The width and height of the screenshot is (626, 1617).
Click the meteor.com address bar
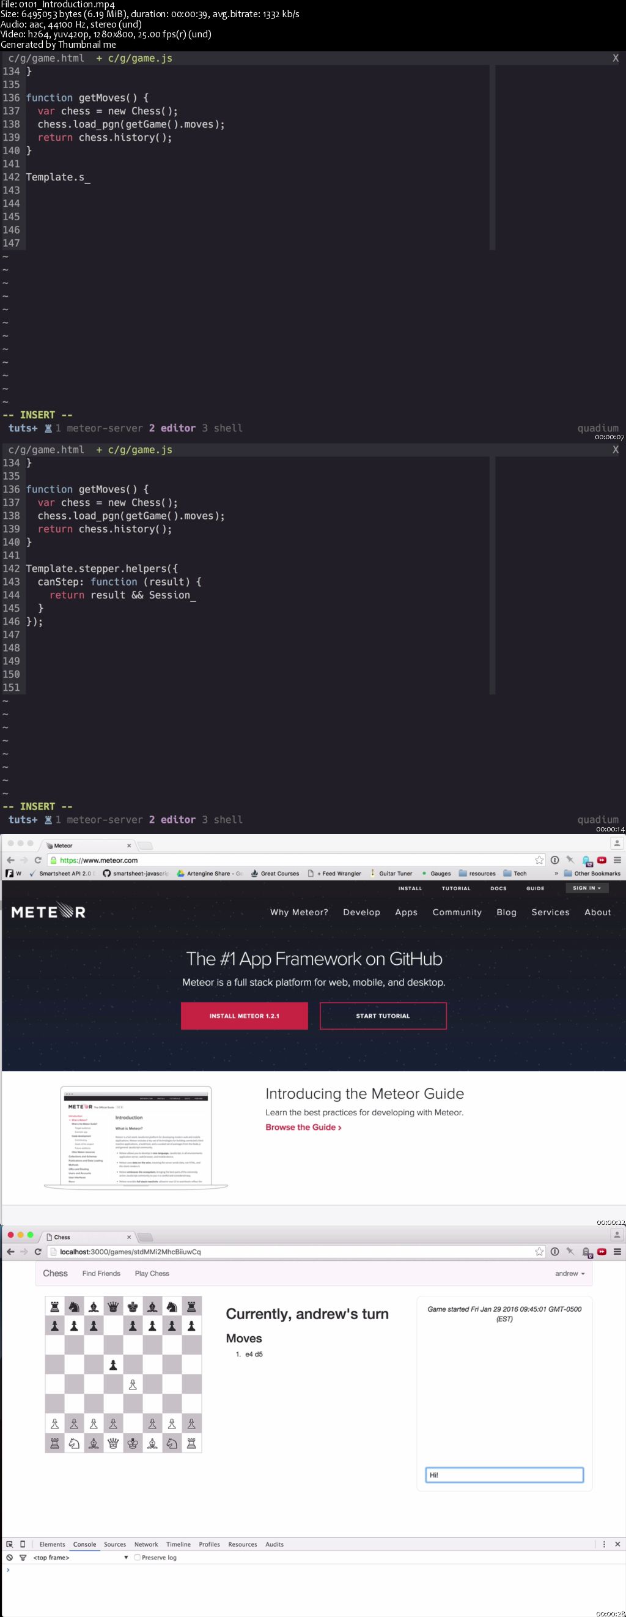point(295,860)
